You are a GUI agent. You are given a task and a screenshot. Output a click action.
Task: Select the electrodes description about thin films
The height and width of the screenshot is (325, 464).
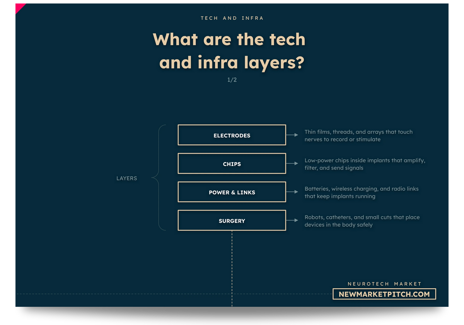tap(358, 135)
